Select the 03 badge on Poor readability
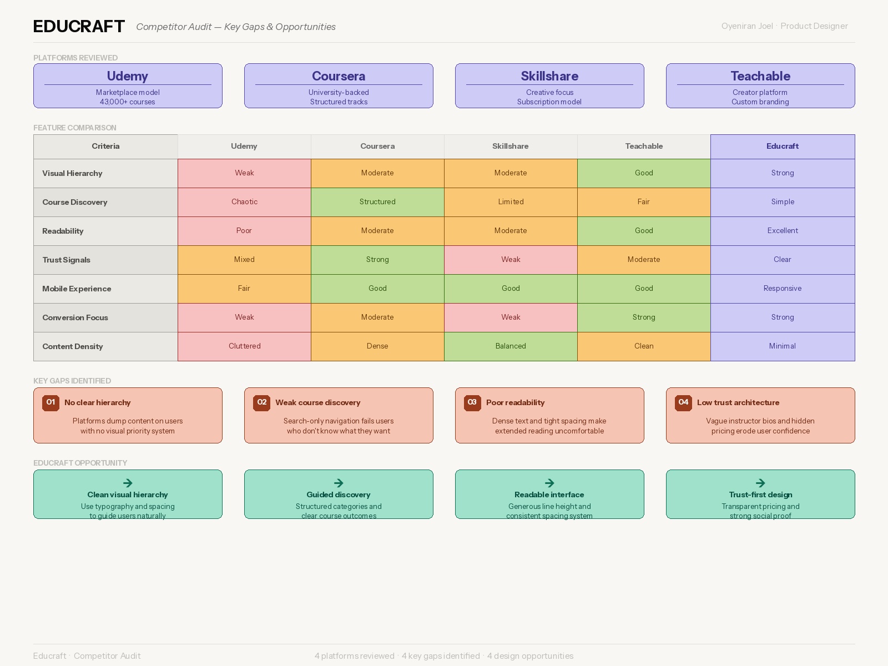Viewport: 888px width, 666px height. [x=472, y=403]
